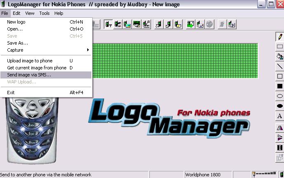Click the greyed-out phone toolbar icon
The width and height of the screenshot is (284, 178).
click(222, 24)
